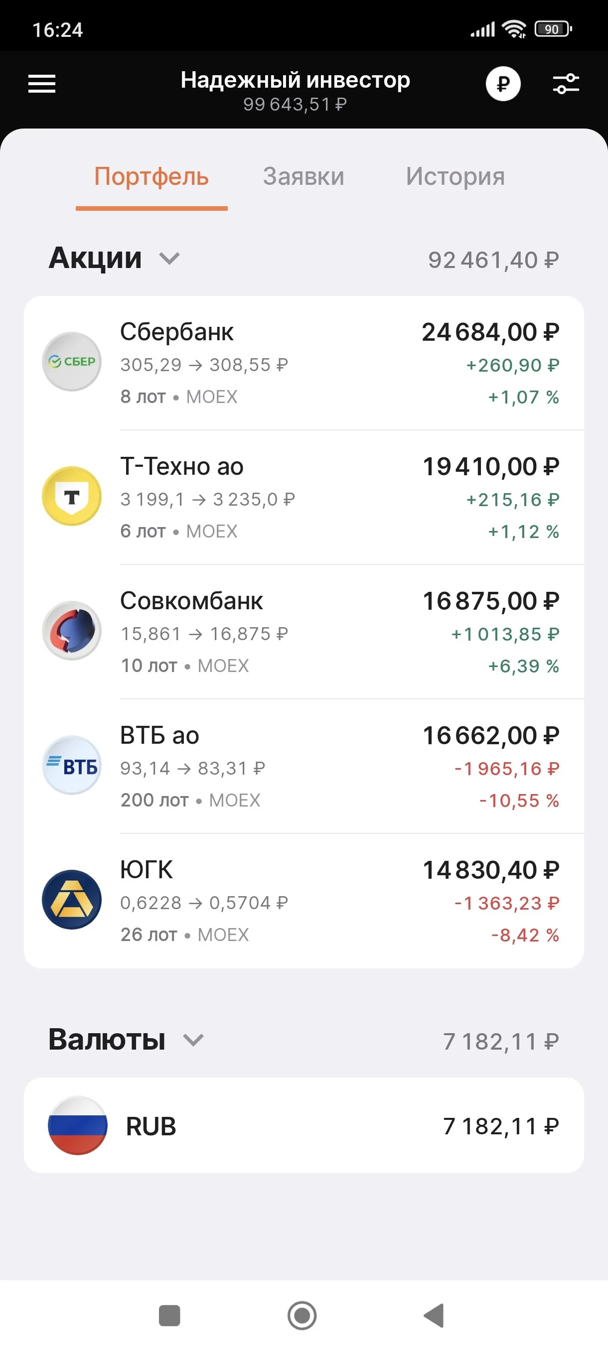Switch to the Заявки tab

coord(304,177)
